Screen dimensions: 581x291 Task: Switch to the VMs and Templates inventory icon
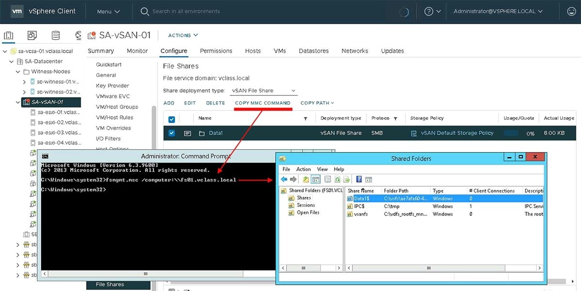point(31,35)
